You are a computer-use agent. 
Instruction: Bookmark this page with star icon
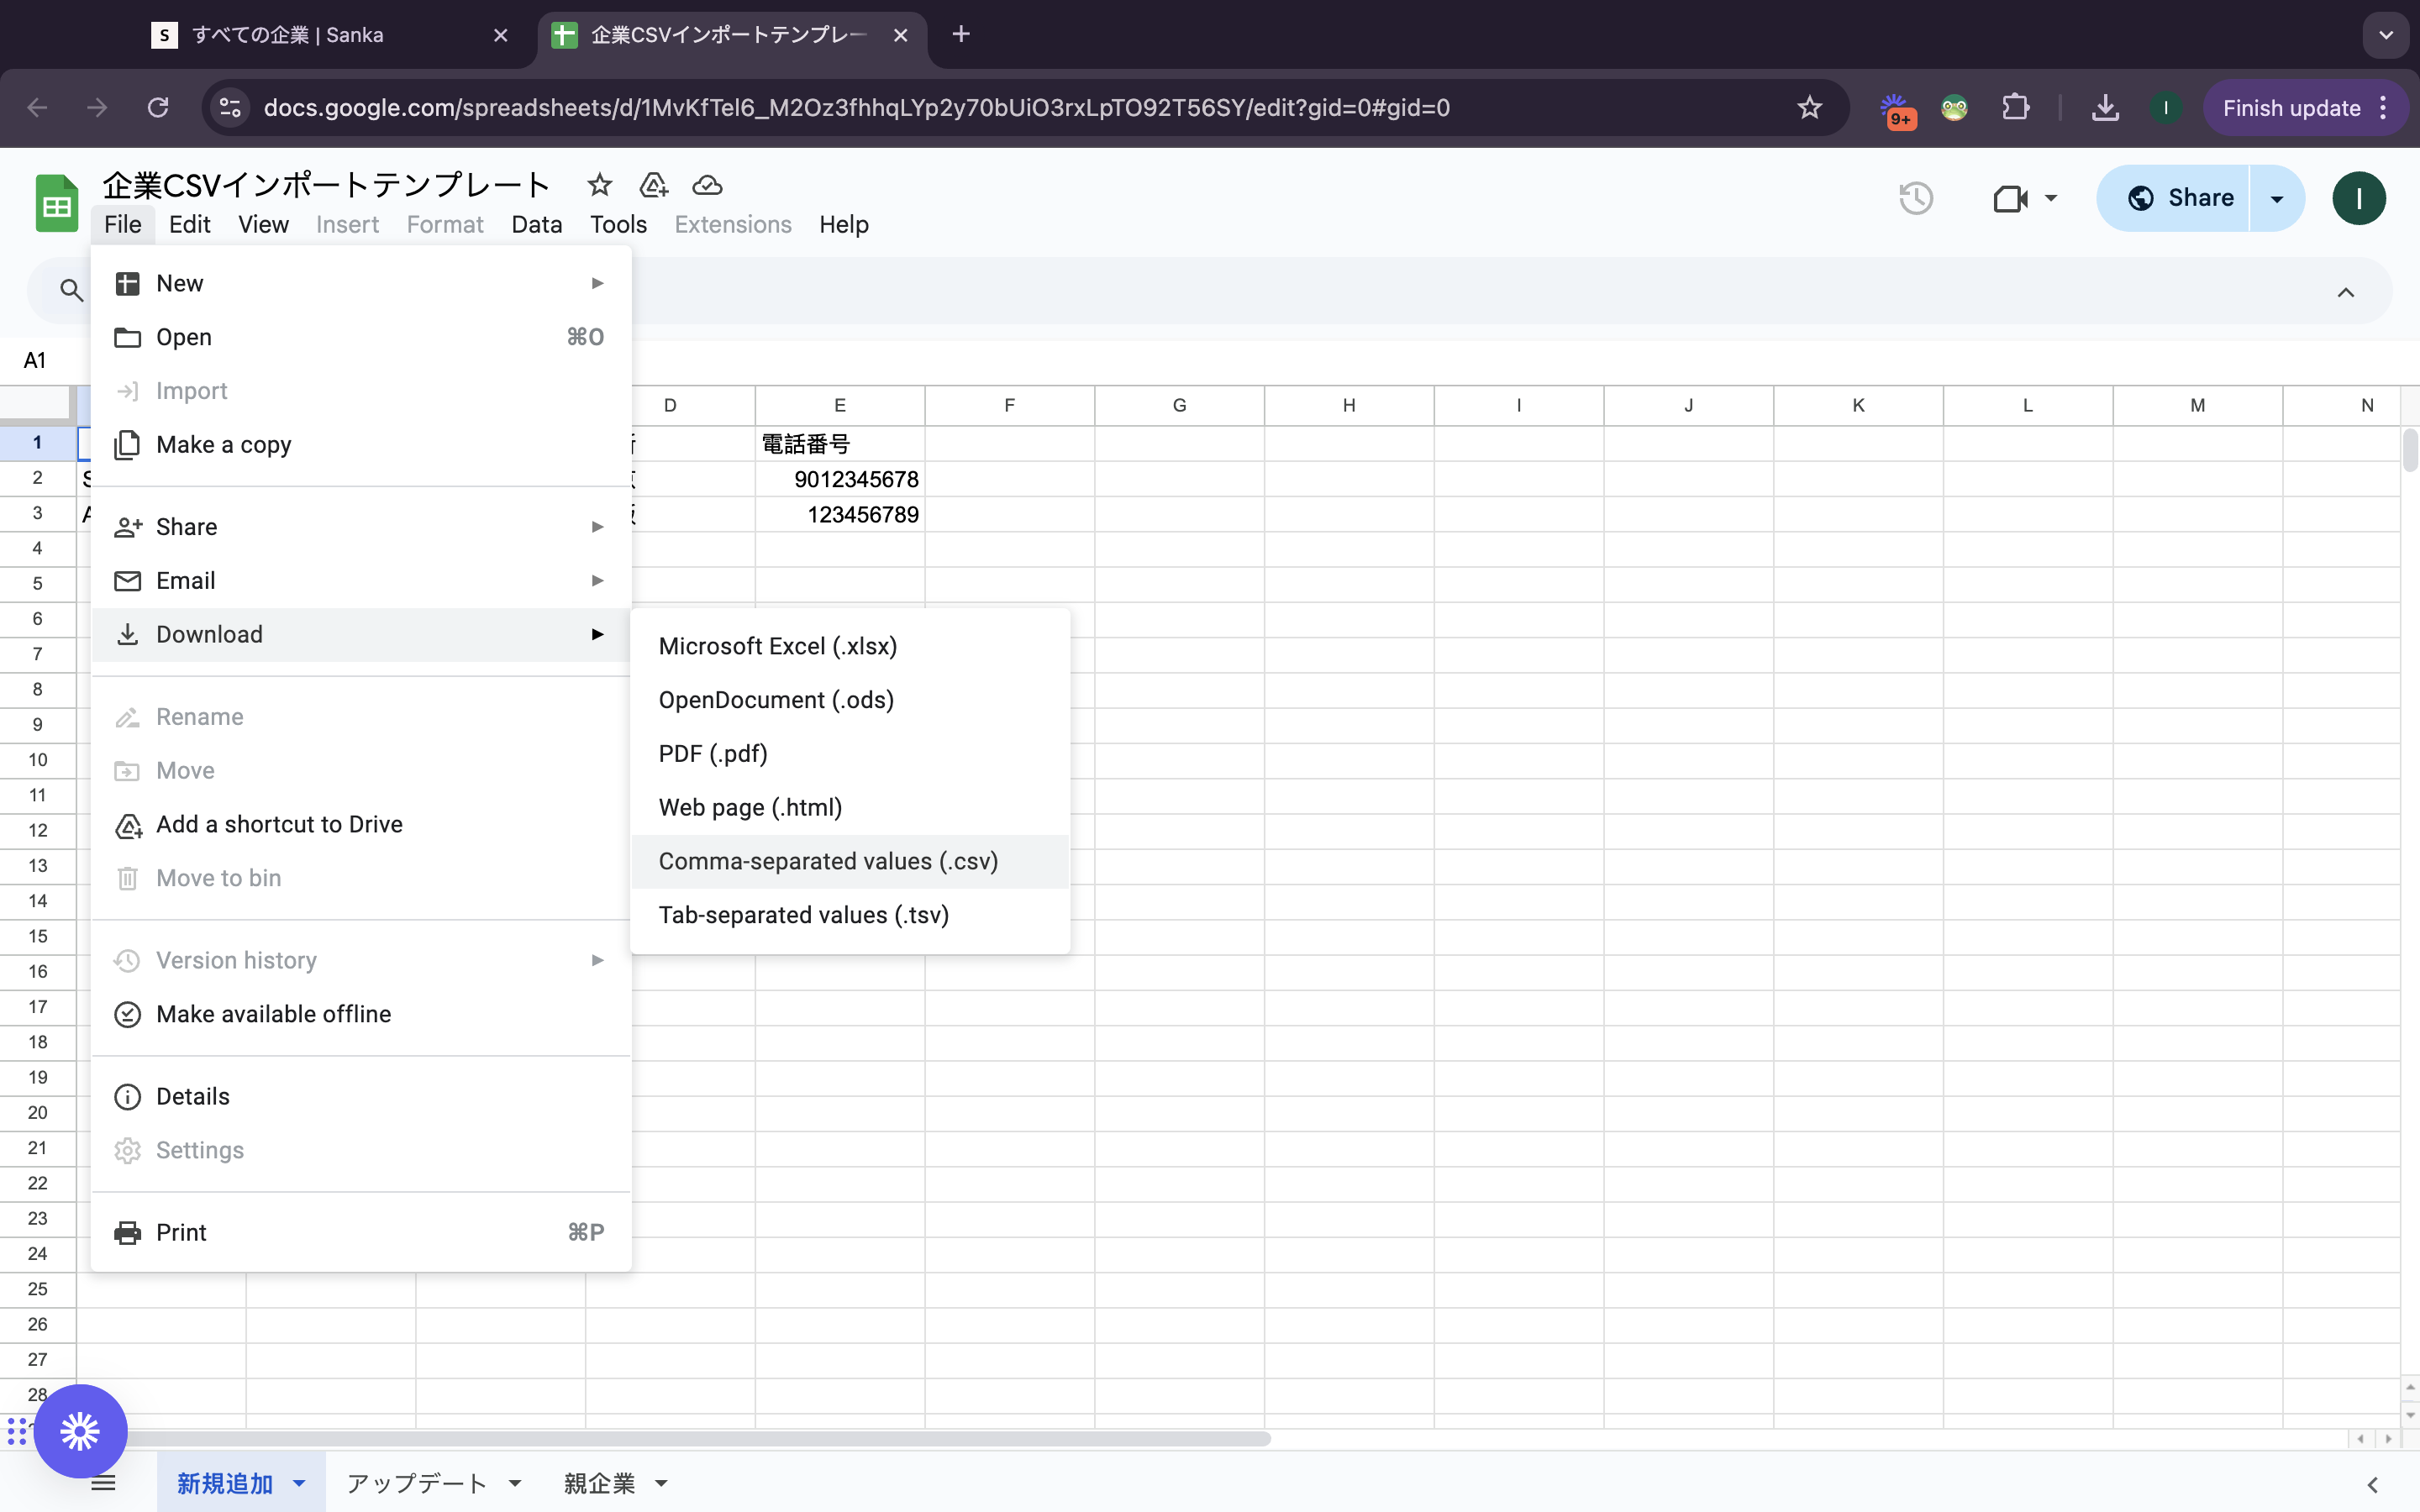1809,107
